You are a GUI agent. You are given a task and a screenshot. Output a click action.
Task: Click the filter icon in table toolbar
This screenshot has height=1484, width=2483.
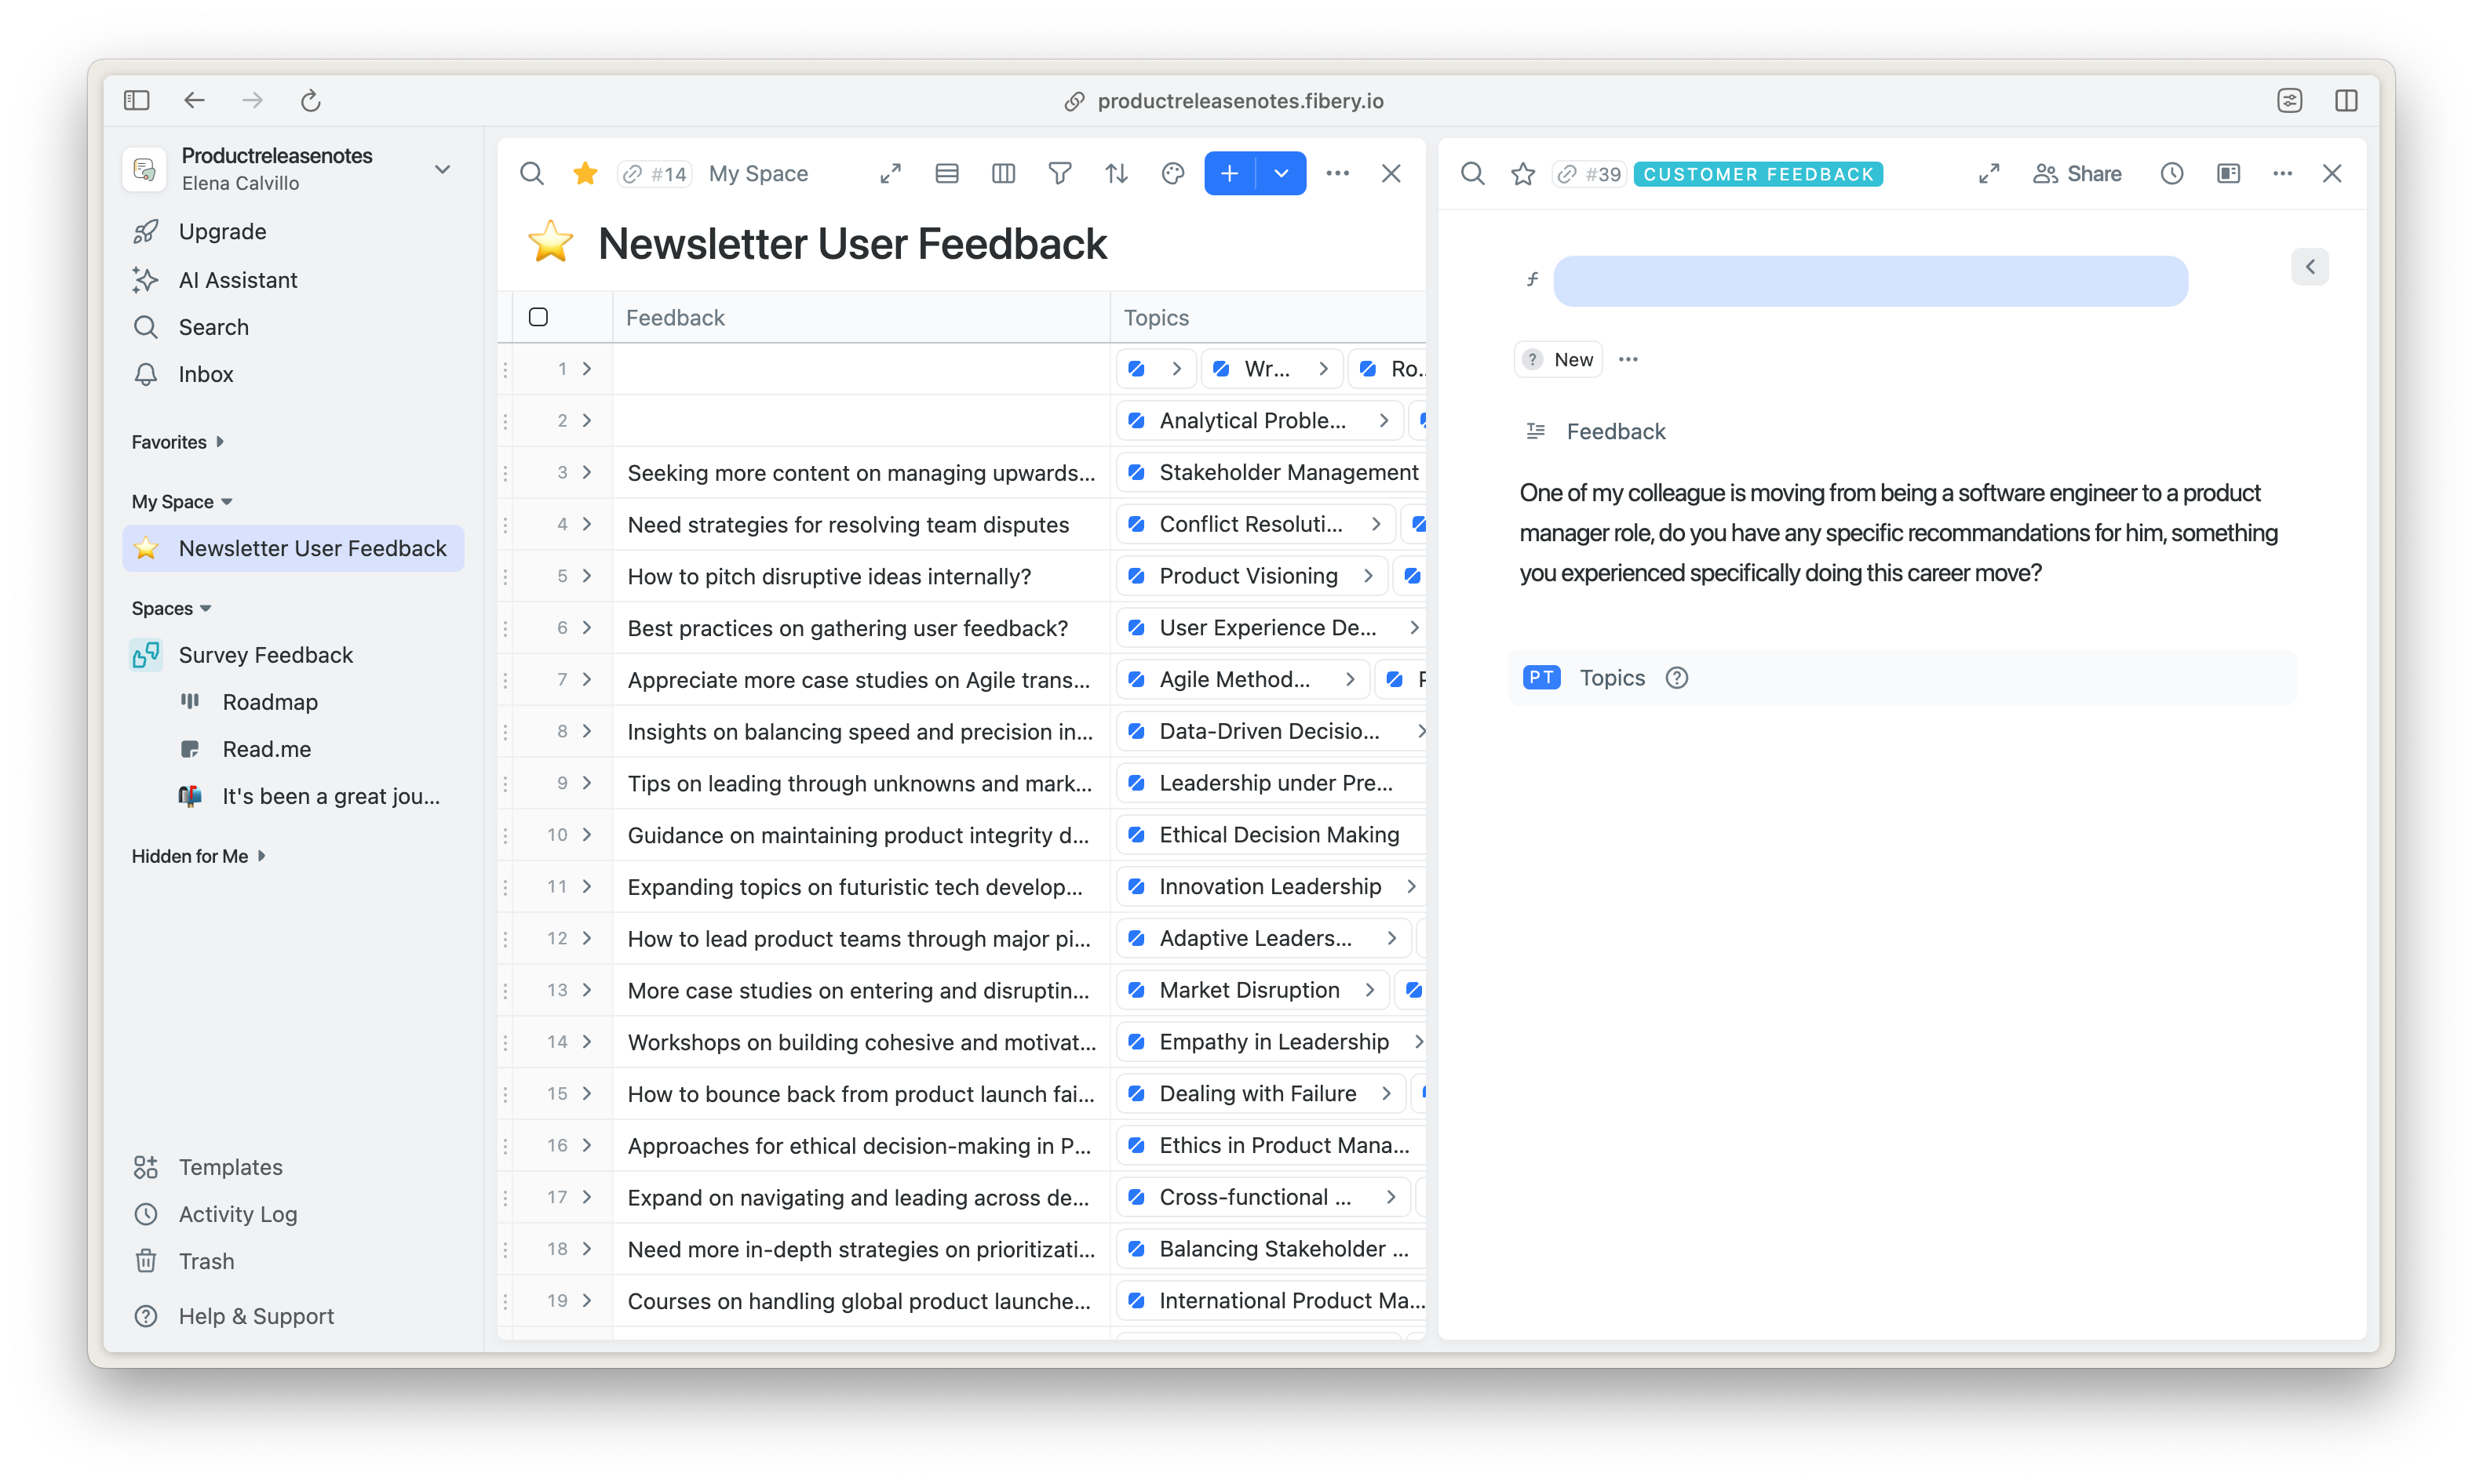(1059, 174)
